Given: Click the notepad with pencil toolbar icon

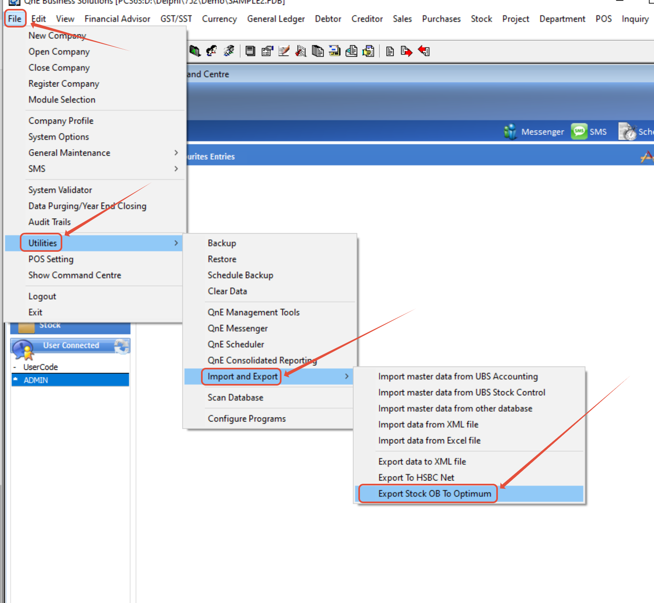Looking at the screenshot, I should (x=284, y=51).
